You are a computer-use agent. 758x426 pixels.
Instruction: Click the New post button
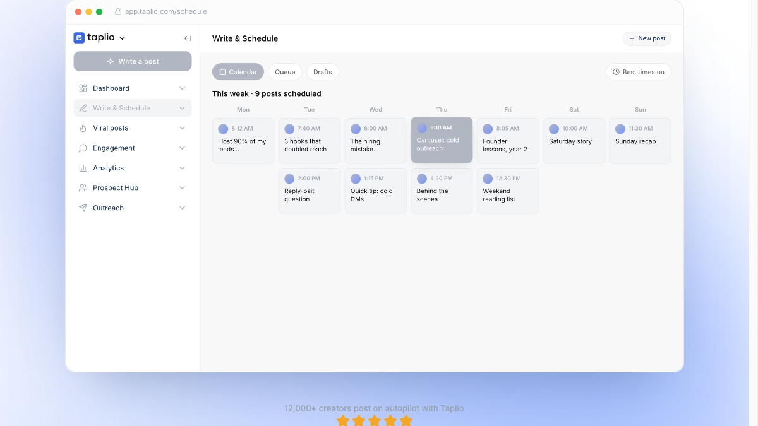(x=647, y=38)
